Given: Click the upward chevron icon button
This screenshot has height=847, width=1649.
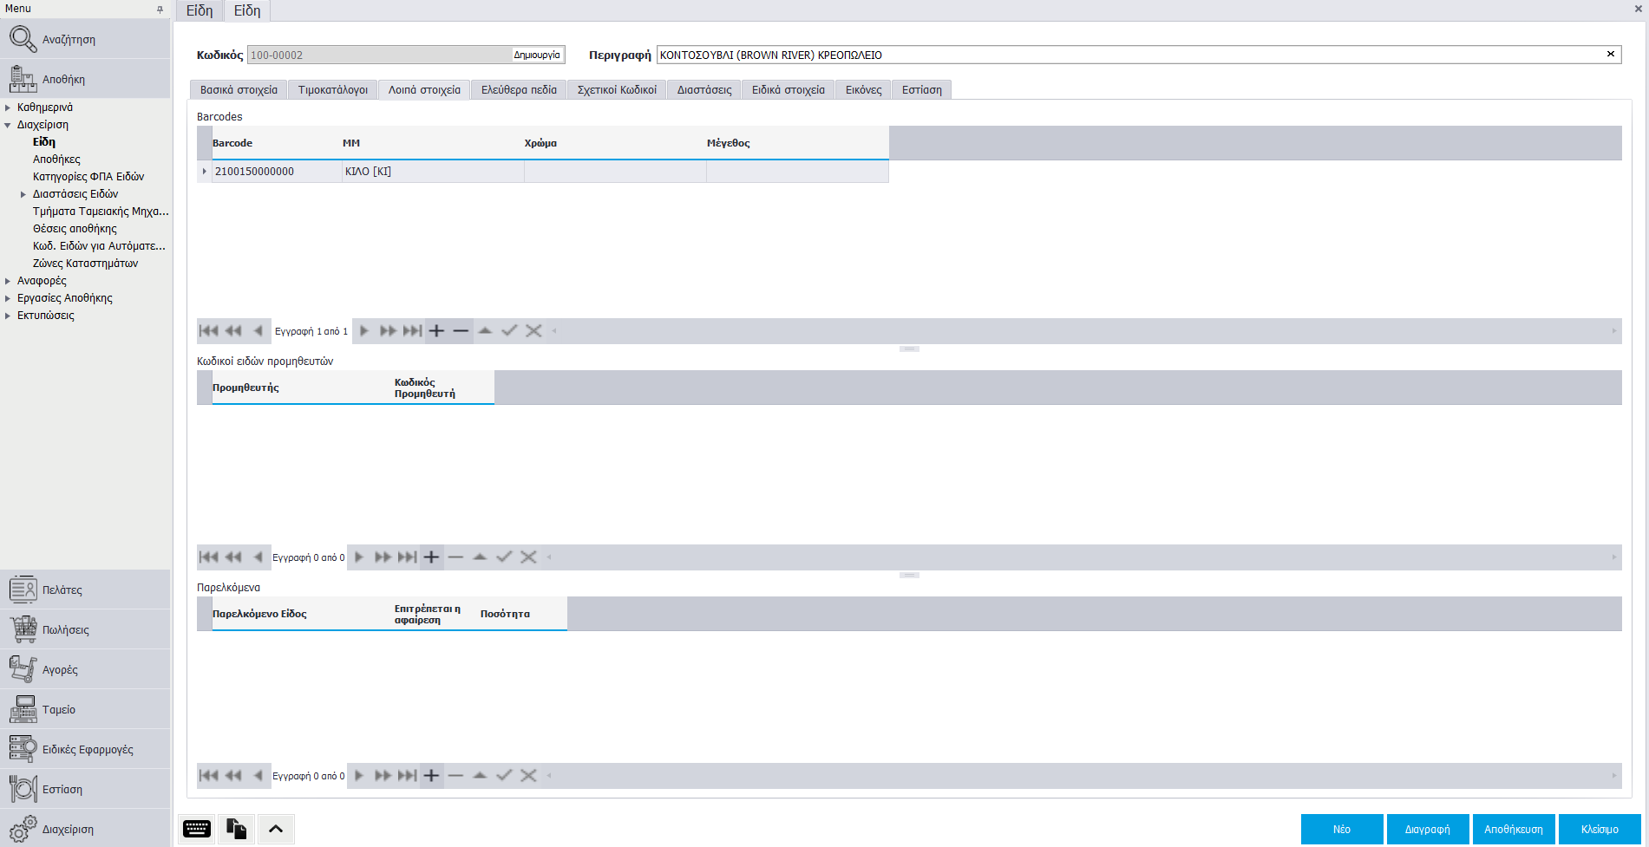Looking at the screenshot, I should point(276,829).
